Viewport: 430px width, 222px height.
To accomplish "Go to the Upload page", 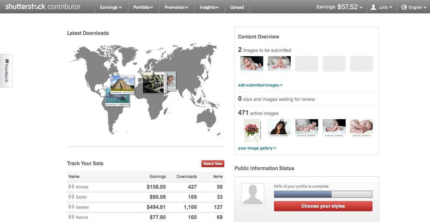I will tap(237, 7).
